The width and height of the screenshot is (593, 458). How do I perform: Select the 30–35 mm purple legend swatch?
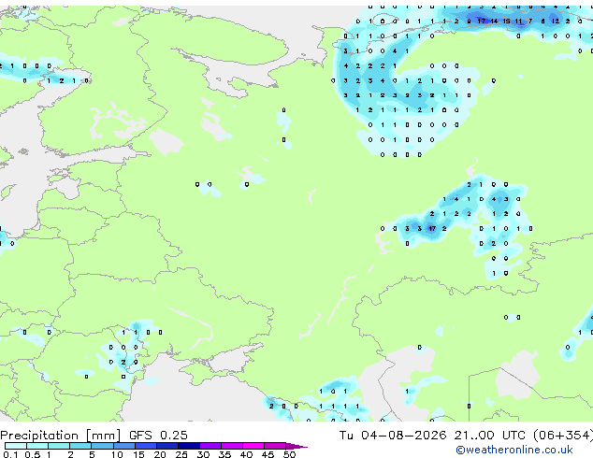[210, 446]
